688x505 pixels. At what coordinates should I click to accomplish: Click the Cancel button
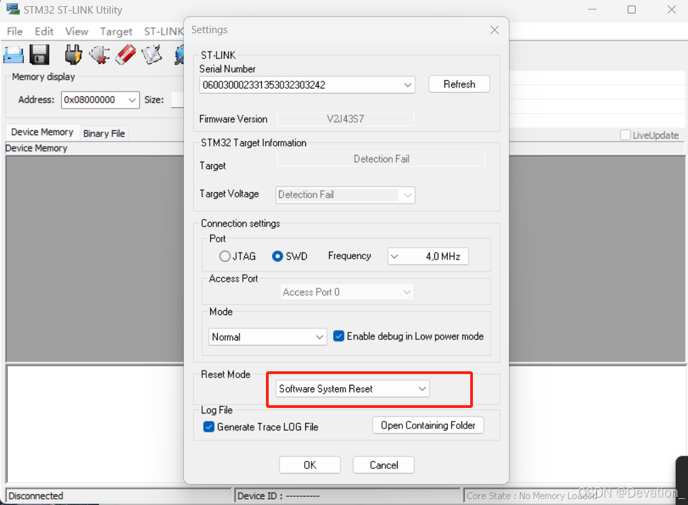(x=383, y=465)
